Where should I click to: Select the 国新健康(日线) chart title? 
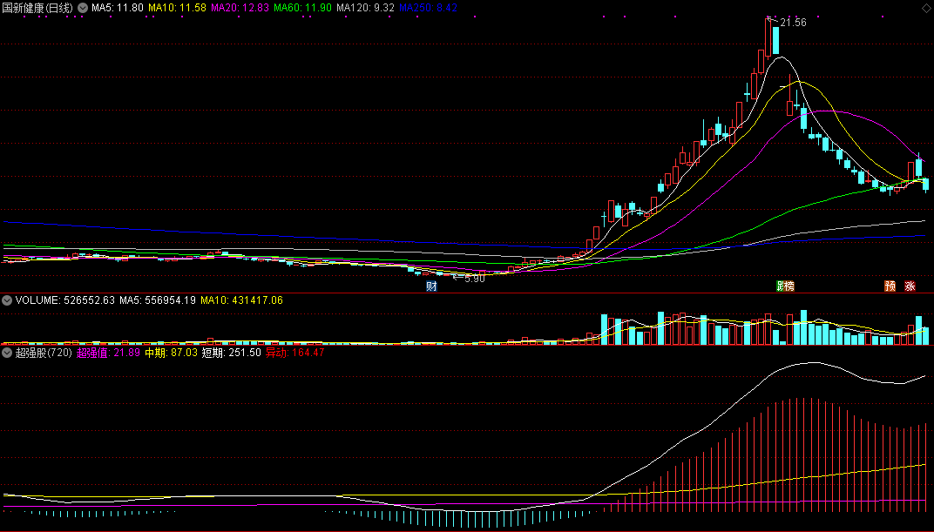[x=37, y=8]
